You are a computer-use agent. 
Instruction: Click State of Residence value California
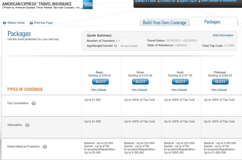[181, 45]
